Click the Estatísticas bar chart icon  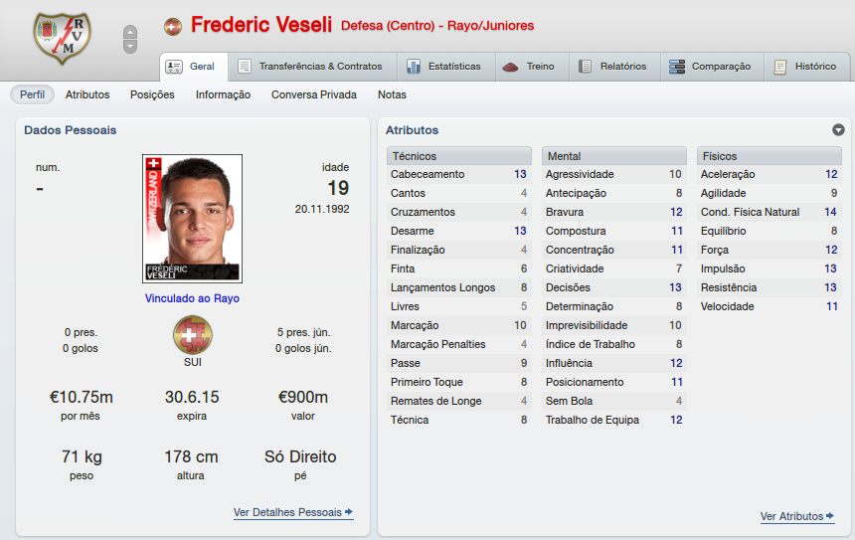tap(414, 67)
